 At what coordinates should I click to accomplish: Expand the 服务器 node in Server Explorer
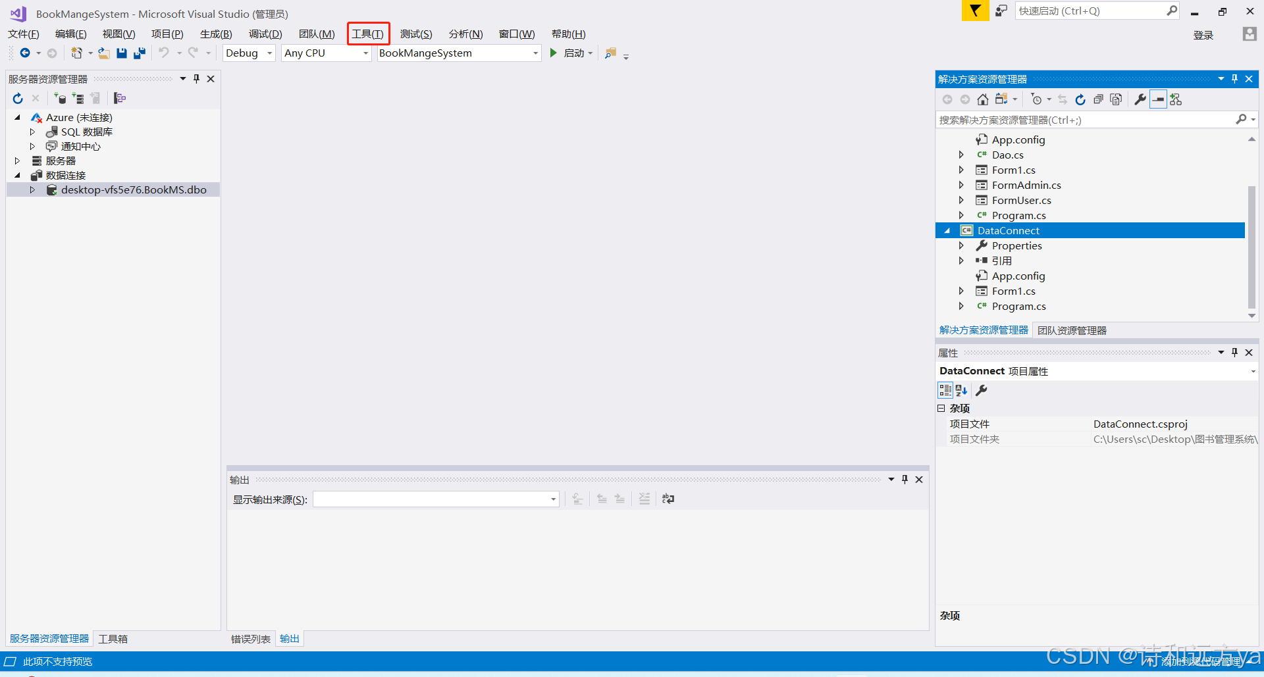click(18, 161)
